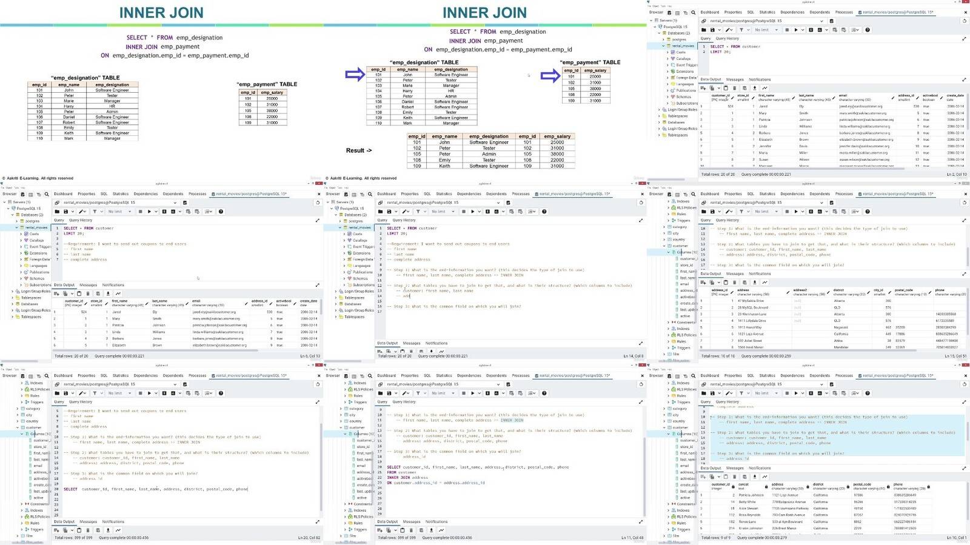Screen dimensions: 970x545
Task: Select postgres database in Ln 6, Col 13 window
Action: click(32, 221)
